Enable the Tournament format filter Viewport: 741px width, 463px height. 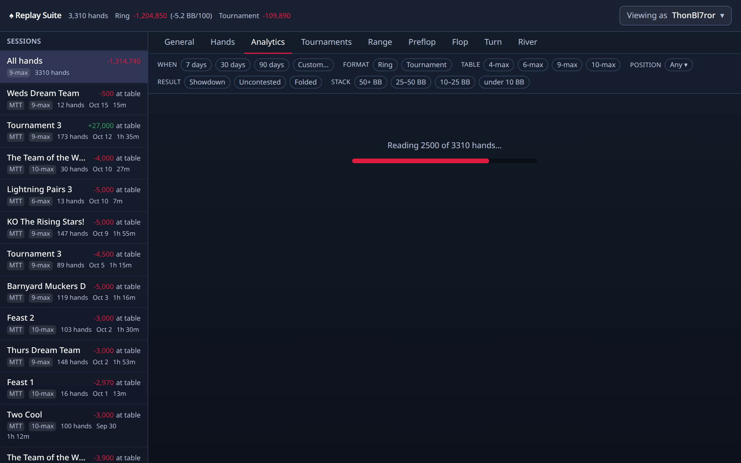click(x=426, y=65)
